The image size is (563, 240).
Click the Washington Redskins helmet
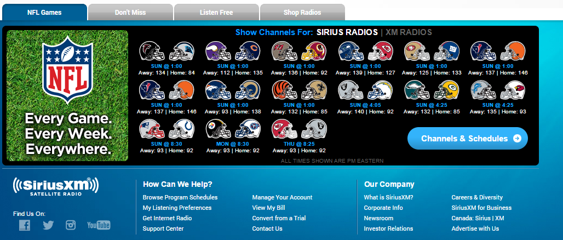pyautogui.click(x=314, y=52)
